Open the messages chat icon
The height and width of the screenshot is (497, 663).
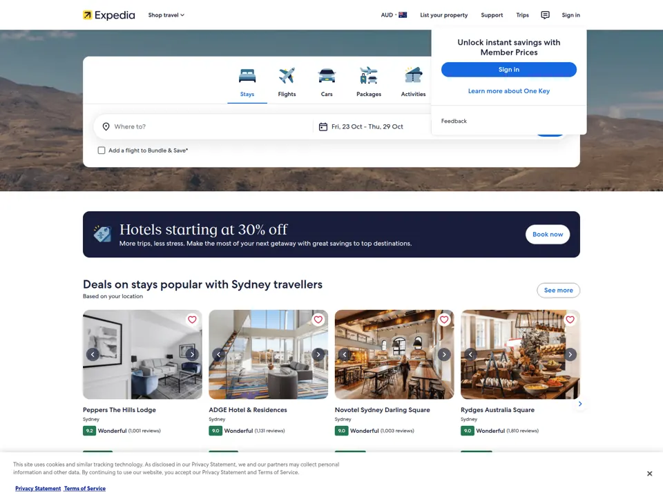point(545,15)
